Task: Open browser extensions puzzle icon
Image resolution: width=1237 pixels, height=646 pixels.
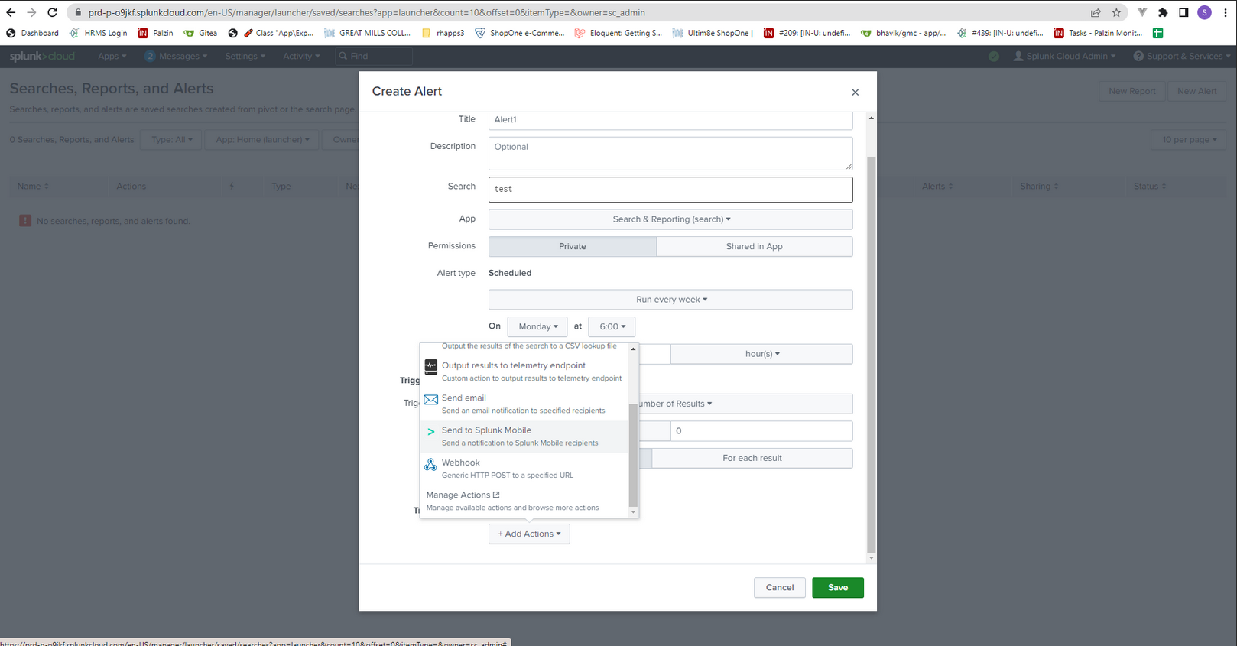Action: [x=1163, y=12]
